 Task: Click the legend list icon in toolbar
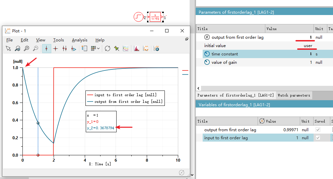tap(84, 49)
